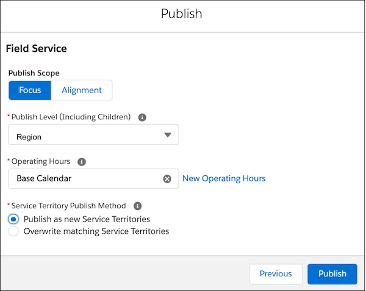Screen dimensions: 366x291
Task: Click the New Operating Hours link
Action: point(224,179)
